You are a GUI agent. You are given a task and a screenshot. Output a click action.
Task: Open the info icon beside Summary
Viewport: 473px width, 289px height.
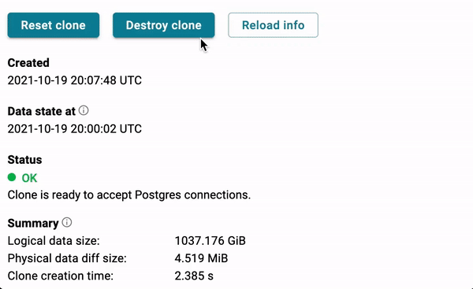(67, 222)
